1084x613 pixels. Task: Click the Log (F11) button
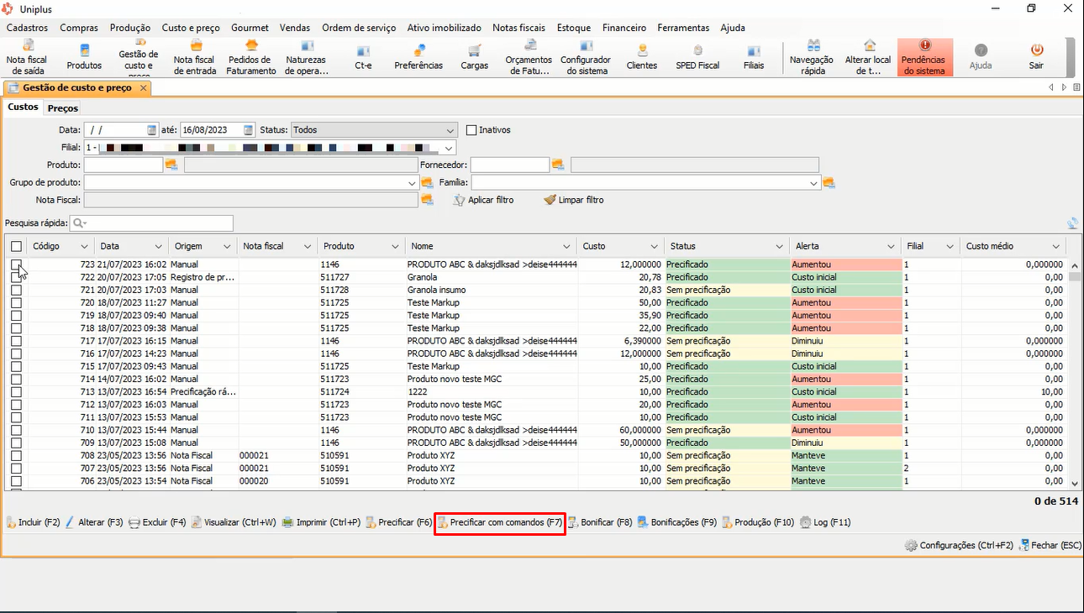click(x=825, y=522)
